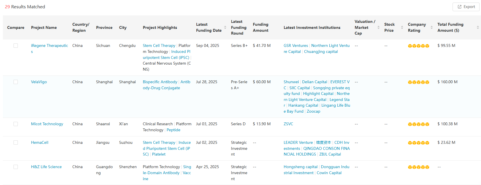Click the Export button
481x185 pixels.
point(466,7)
